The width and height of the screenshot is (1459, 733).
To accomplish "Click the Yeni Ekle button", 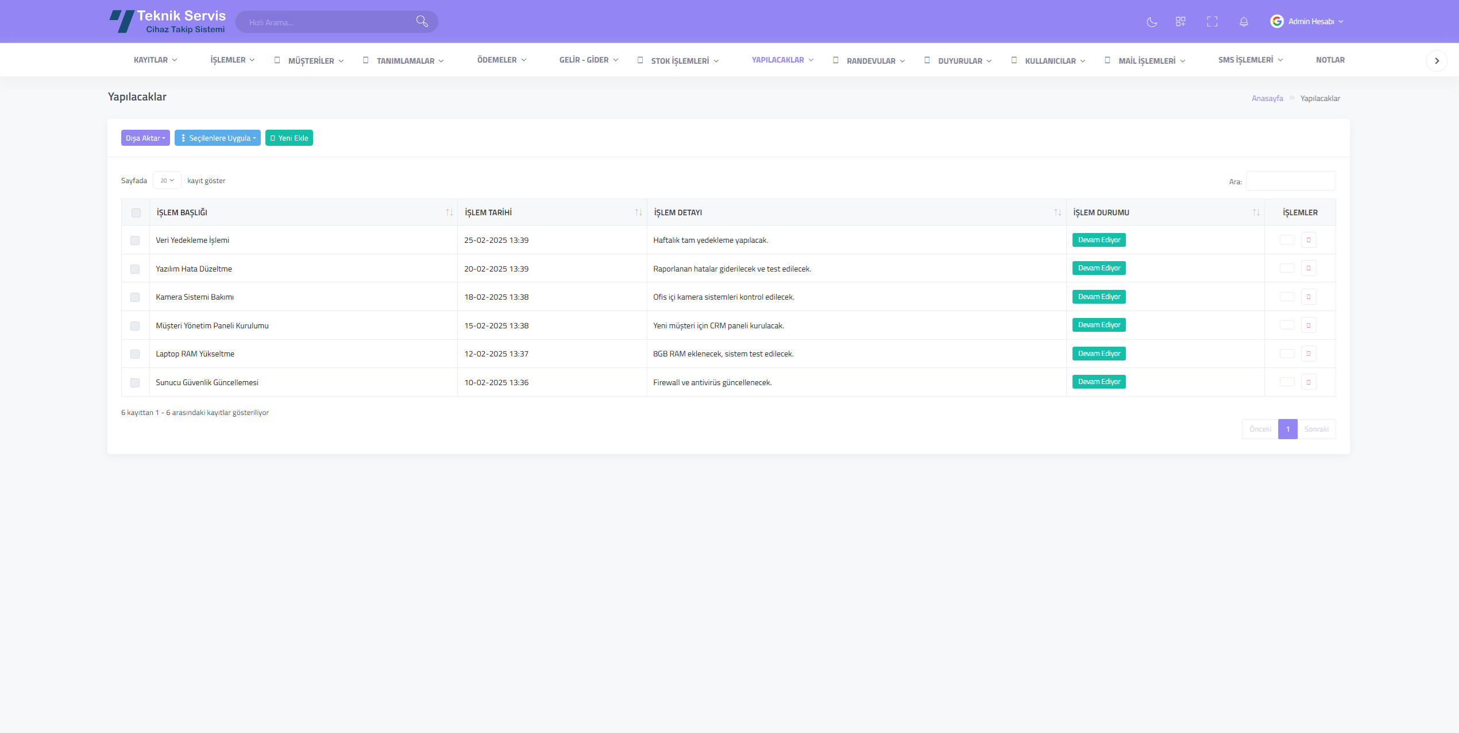I will pyautogui.click(x=289, y=138).
